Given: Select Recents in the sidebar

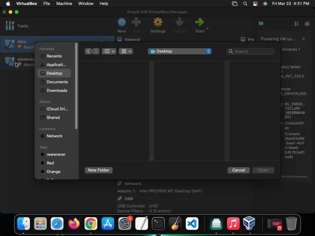Looking at the screenshot, I should coord(54,56).
